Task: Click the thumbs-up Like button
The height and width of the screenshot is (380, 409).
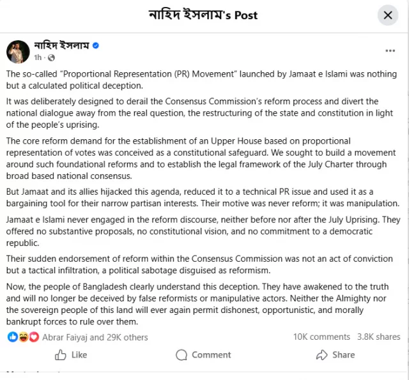Action: pos(71,355)
